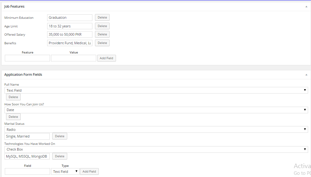Click the Minimum Education label
The height and width of the screenshot is (177, 311).
(x=19, y=18)
